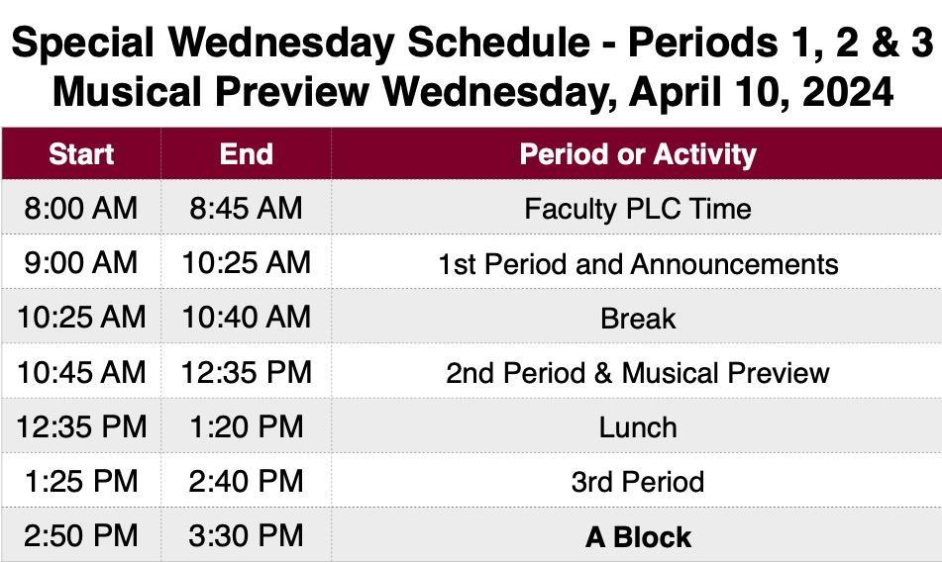942x562 pixels.
Task: Select the 8:00 AM start time
Action: pos(81,209)
